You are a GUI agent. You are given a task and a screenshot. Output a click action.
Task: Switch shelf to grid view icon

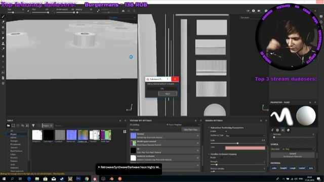coord(125,131)
